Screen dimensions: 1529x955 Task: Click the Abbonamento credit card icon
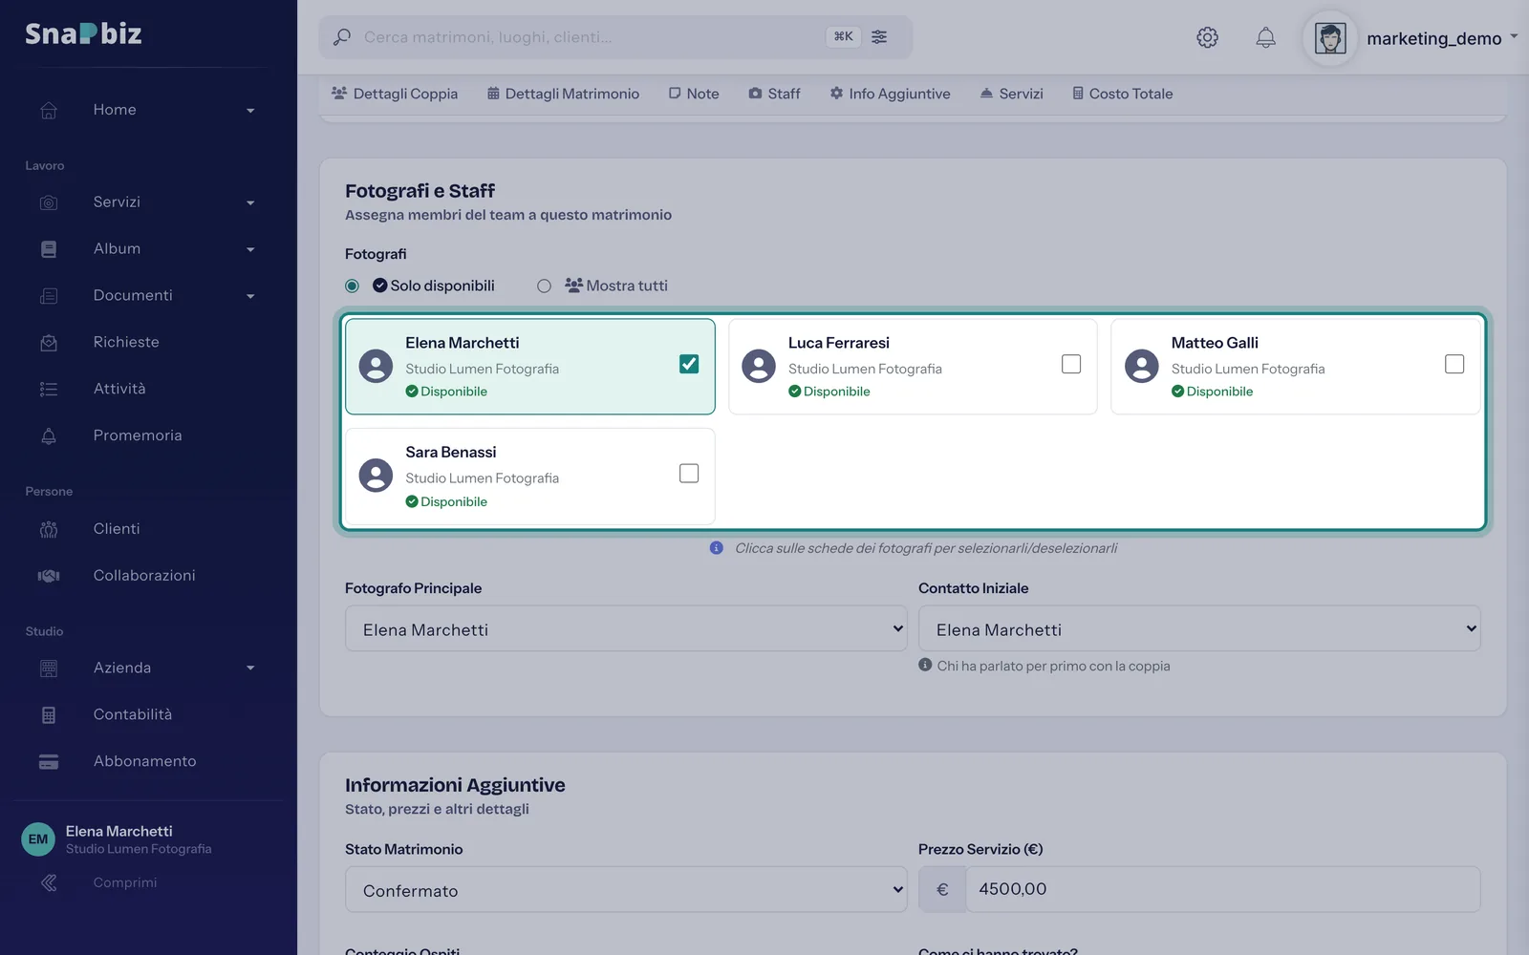49,762
